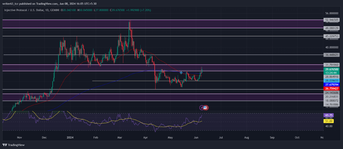Click the May label on the time axis
The height and width of the screenshot is (149, 343).
170,138
